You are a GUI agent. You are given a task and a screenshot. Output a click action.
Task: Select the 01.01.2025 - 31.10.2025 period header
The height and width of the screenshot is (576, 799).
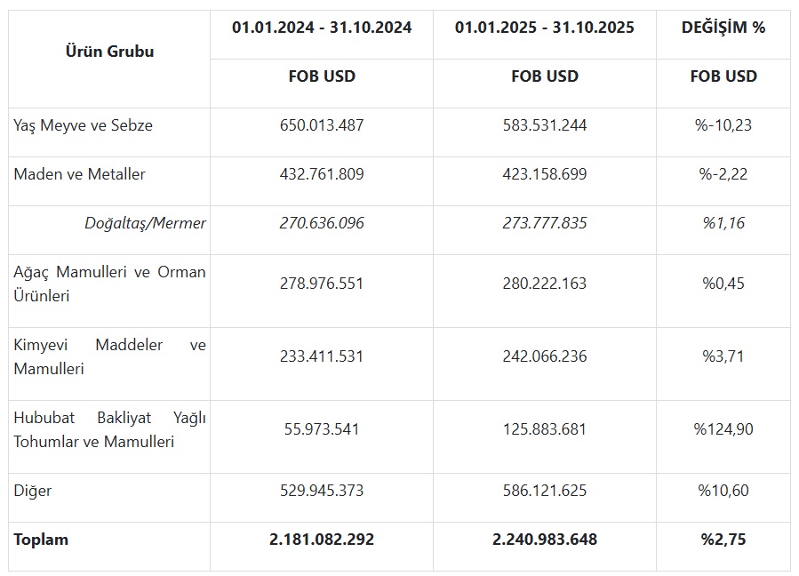click(544, 28)
